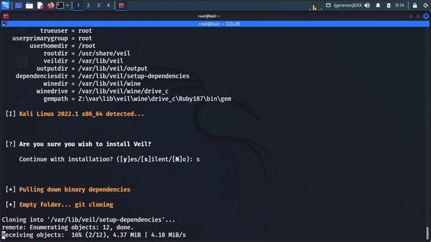431x242 pixels.
Task: Expand the terminal launcher dropdown arrow
Action: pos(67,5)
